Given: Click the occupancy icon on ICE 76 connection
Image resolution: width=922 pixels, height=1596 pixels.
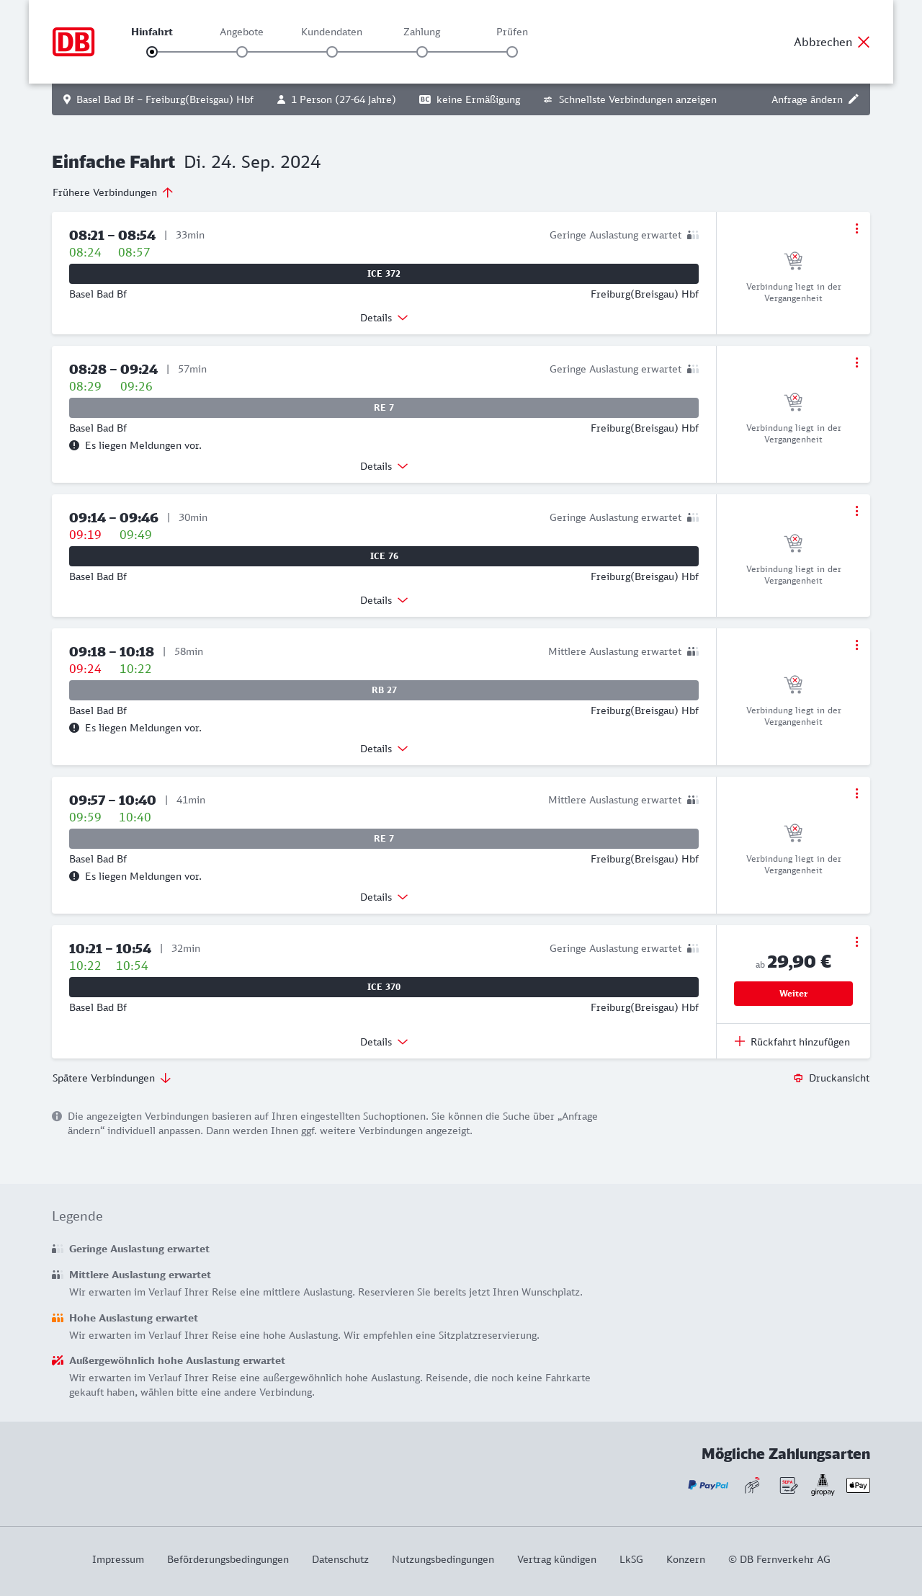Looking at the screenshot, I should tap(693, 517).
